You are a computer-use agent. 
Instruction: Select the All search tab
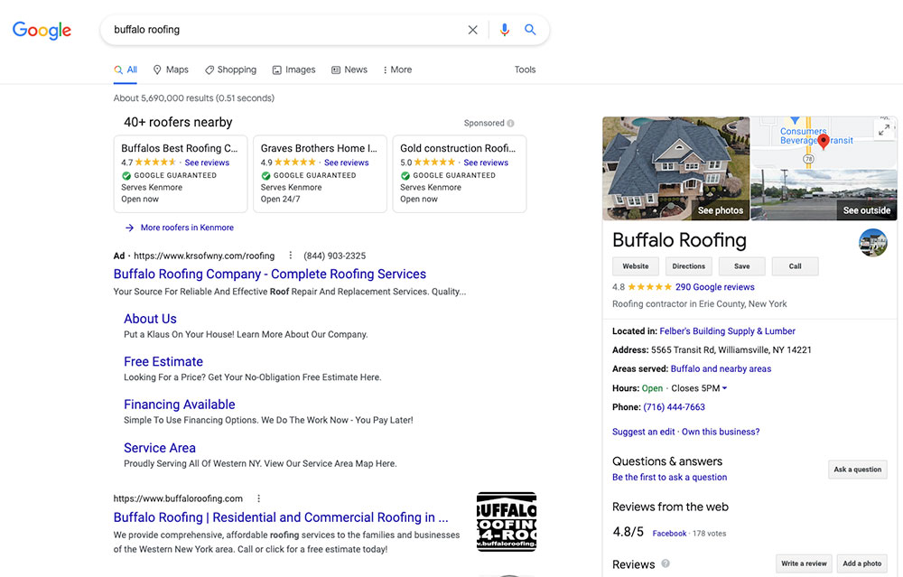[x=126, y=70]
